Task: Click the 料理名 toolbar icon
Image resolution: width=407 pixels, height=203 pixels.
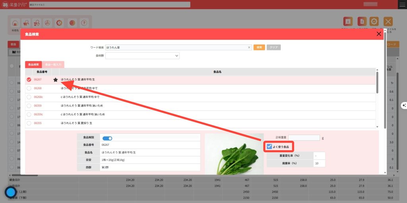Action: point(15,23)
